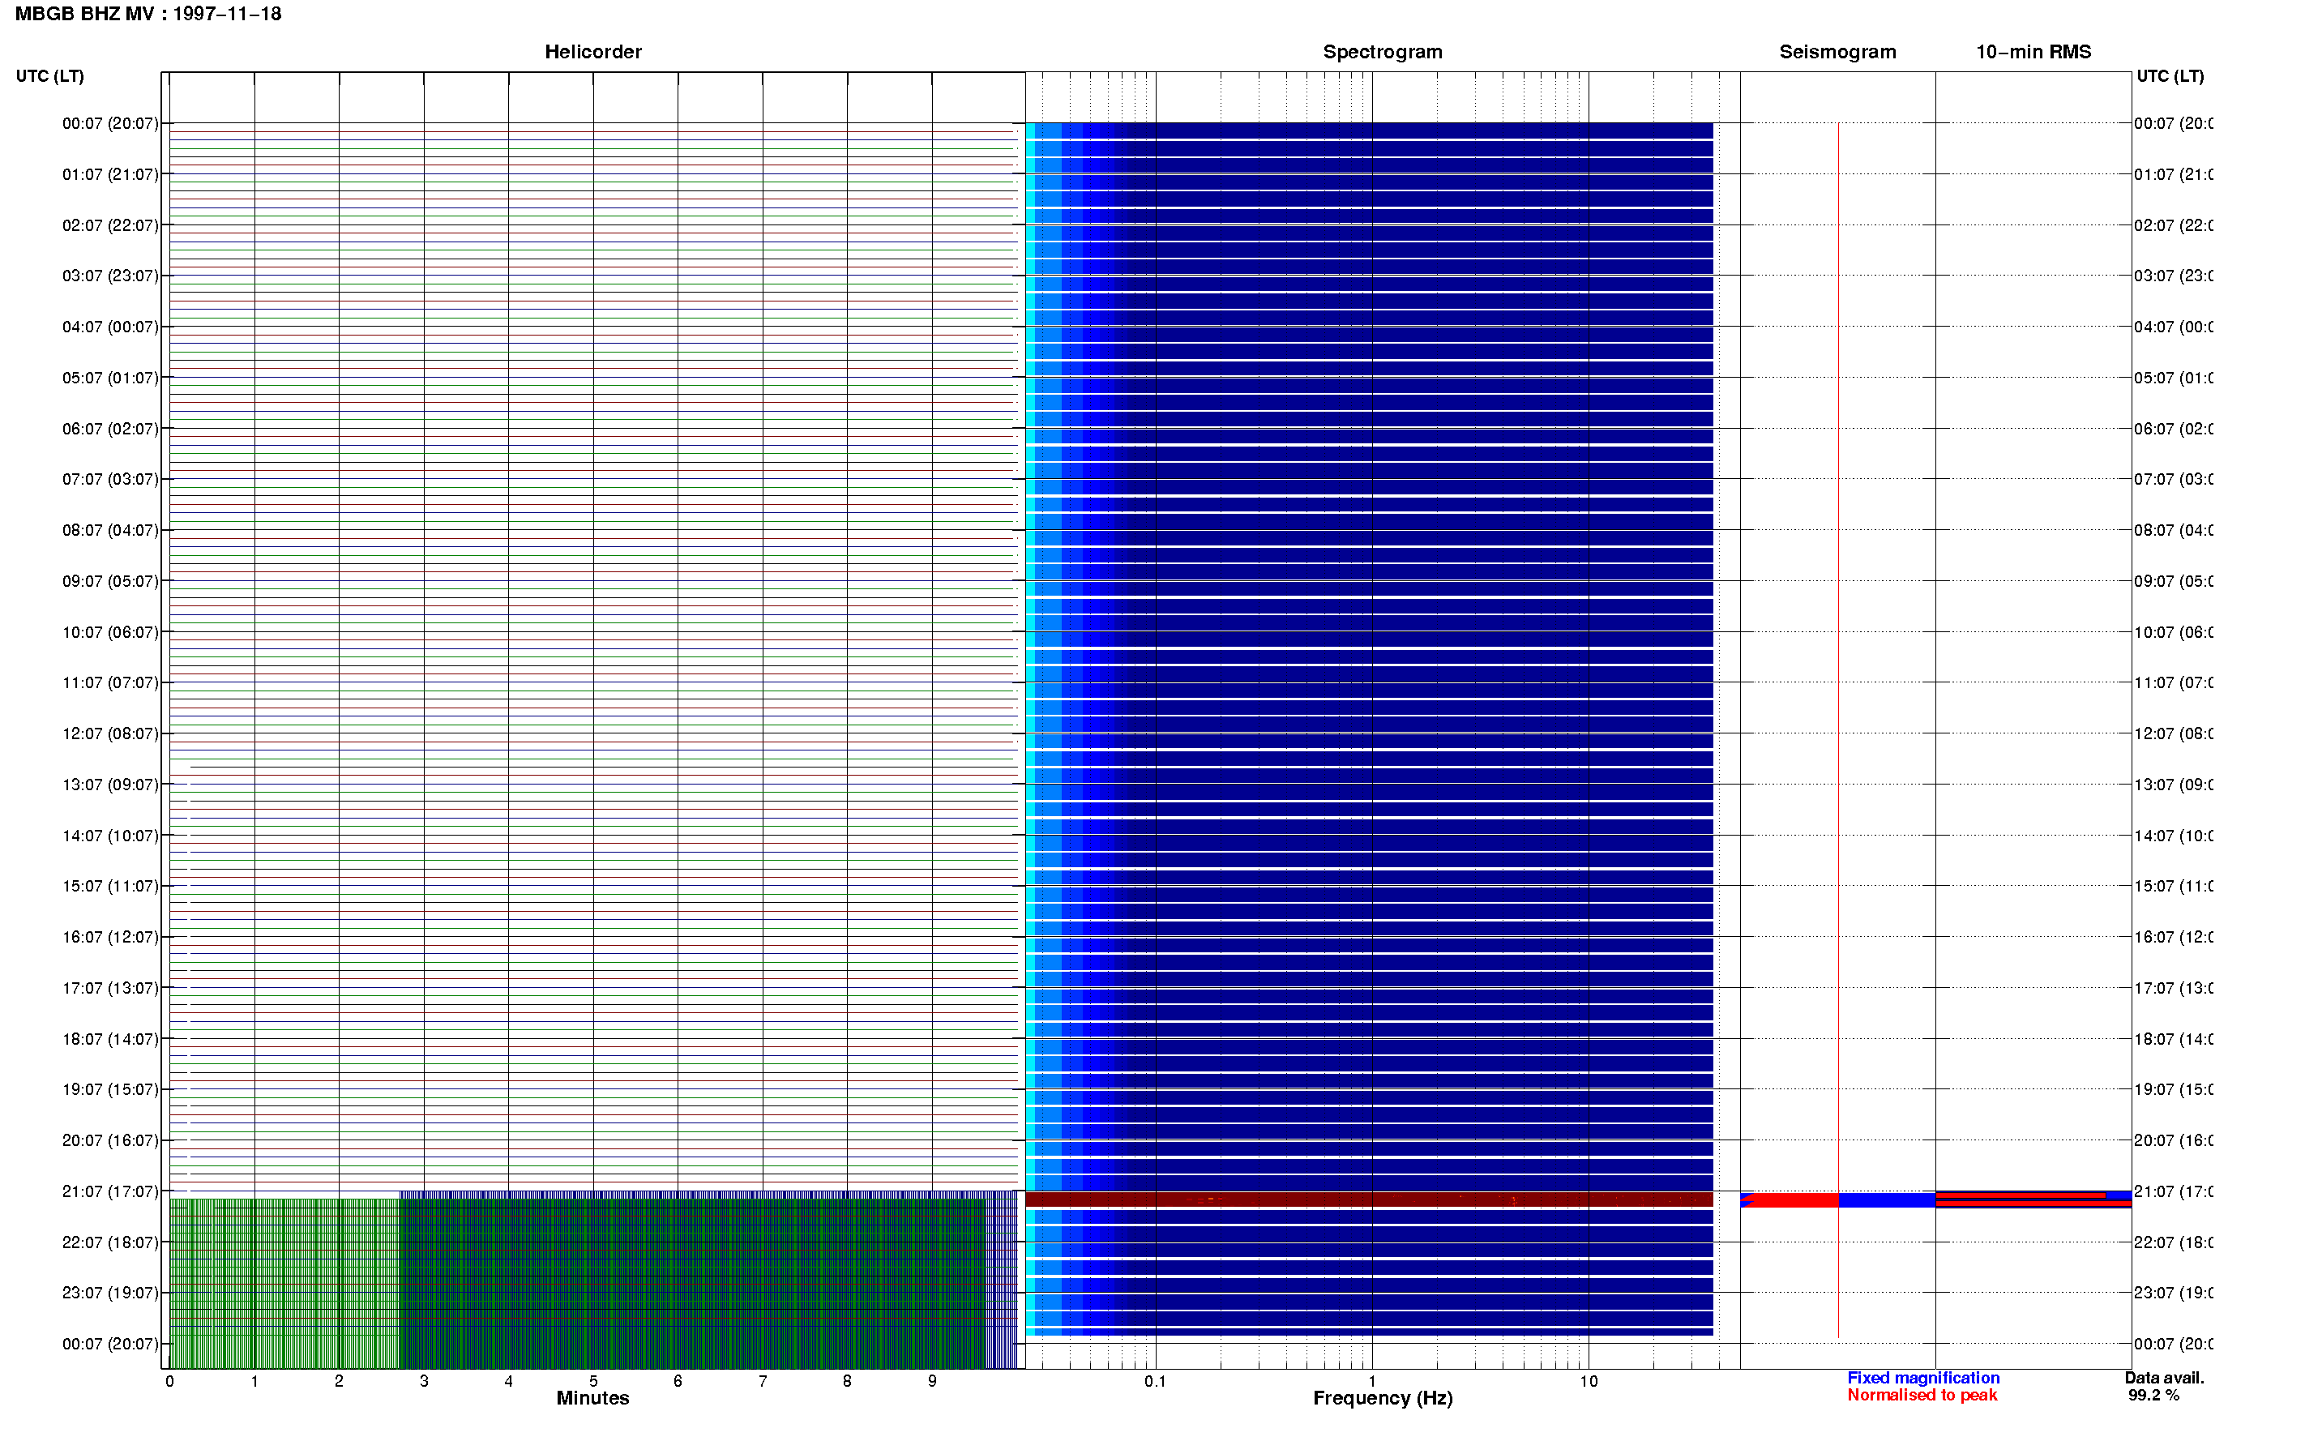Click the 'Normalised to peak' legend text

coord(1922,1396)
